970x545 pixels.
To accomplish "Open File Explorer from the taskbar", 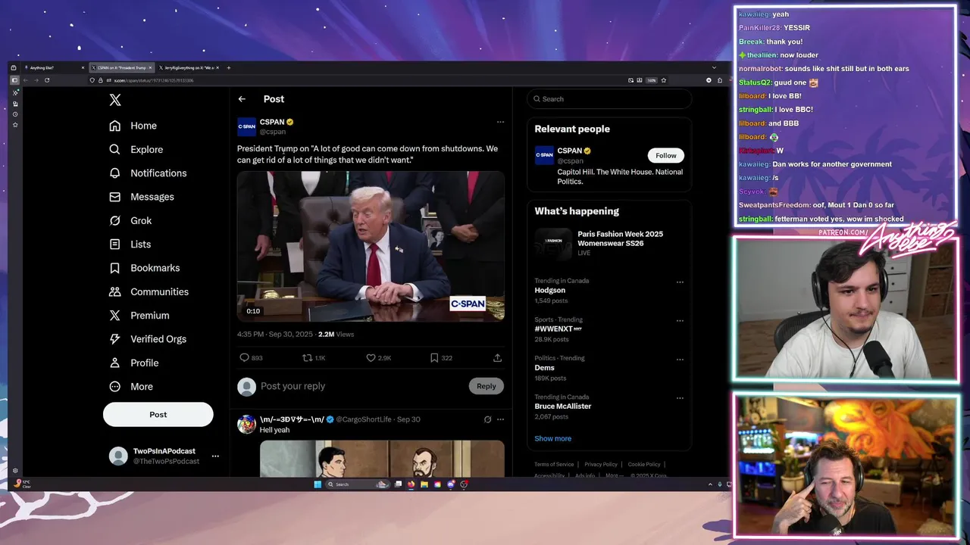I will click(x=424, y=484).
